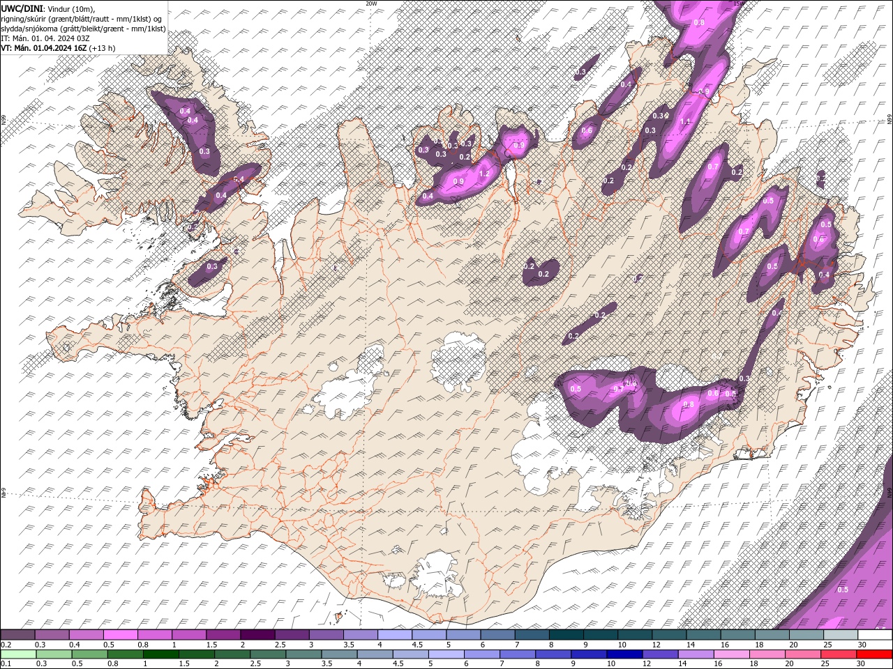Select the light pink 16 swatch in lower legend row
893x669 pixels.
tap(733, 654)
